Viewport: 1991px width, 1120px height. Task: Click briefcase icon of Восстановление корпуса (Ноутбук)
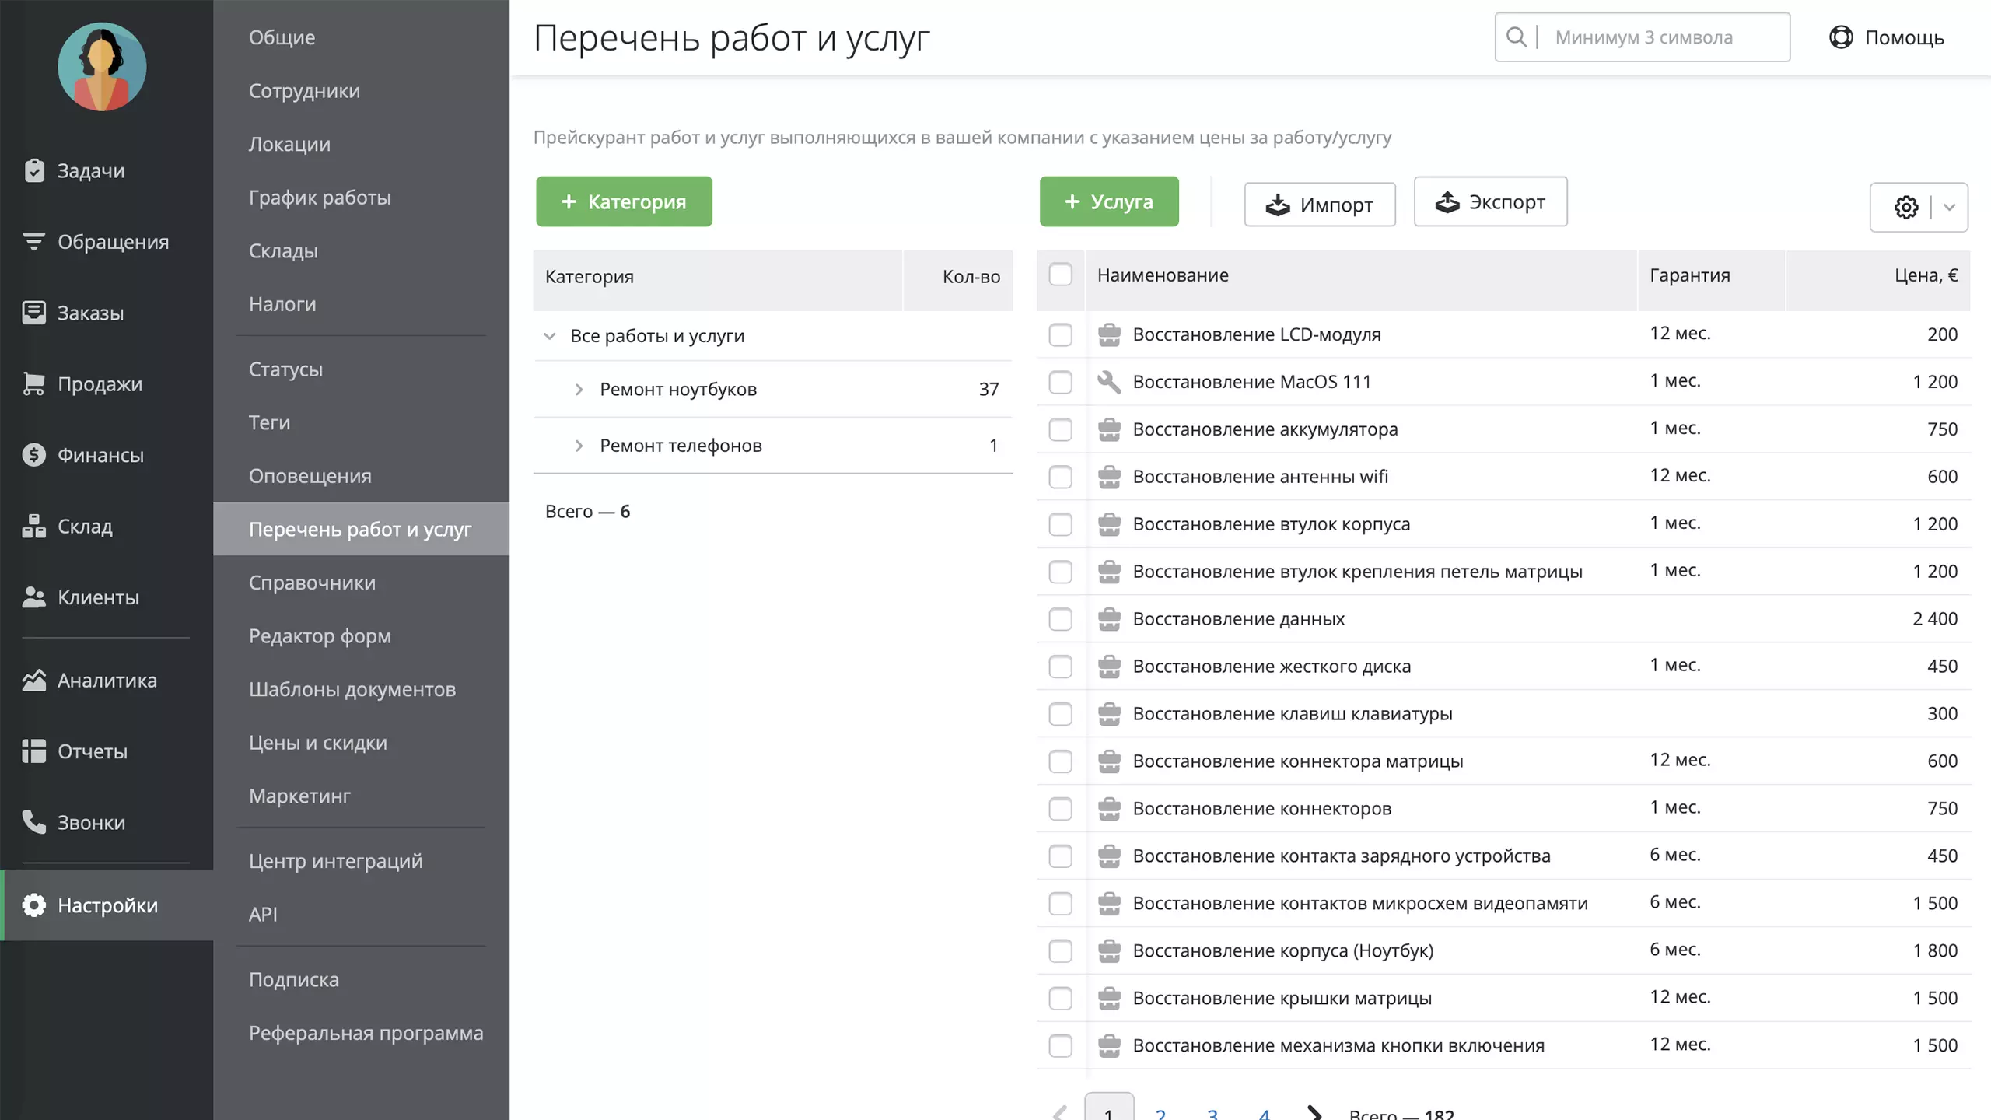1109,951
